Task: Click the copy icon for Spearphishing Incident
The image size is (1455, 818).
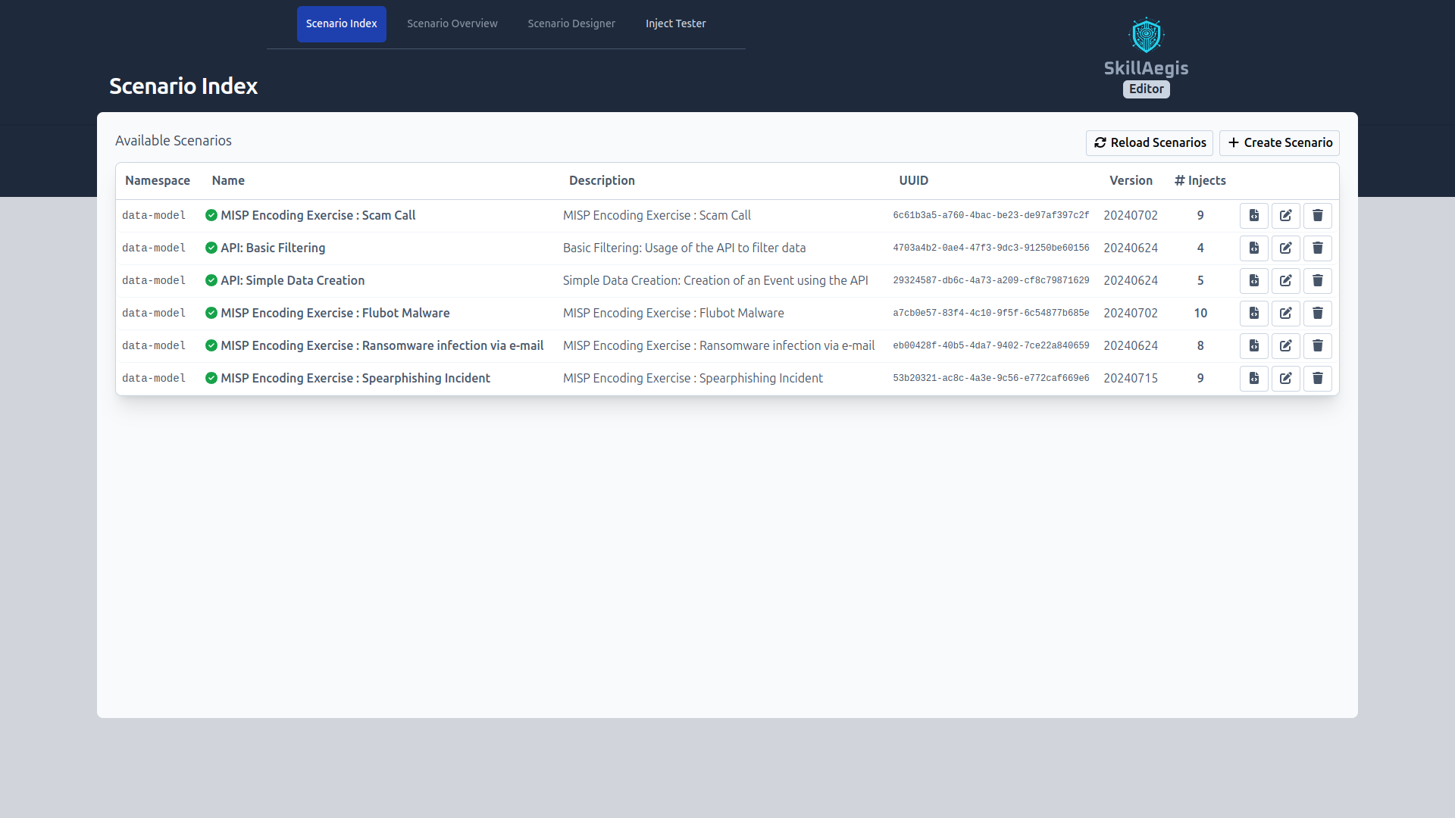Action: (1254, 379)
